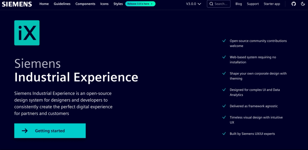This screenshot has height=150, width=308.
Task: Focus the Search input field
Action: click(219, 4)
